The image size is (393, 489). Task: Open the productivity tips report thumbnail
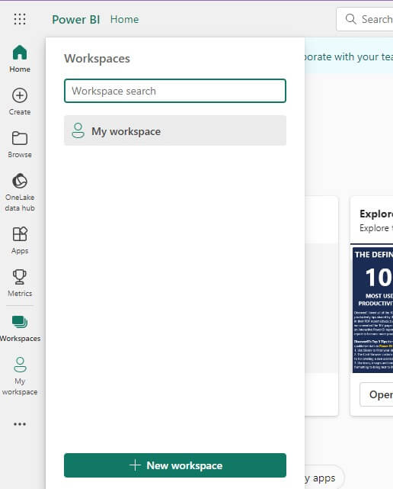point(372,310)
